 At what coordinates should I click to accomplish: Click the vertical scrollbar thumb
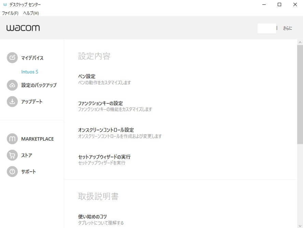300,95
